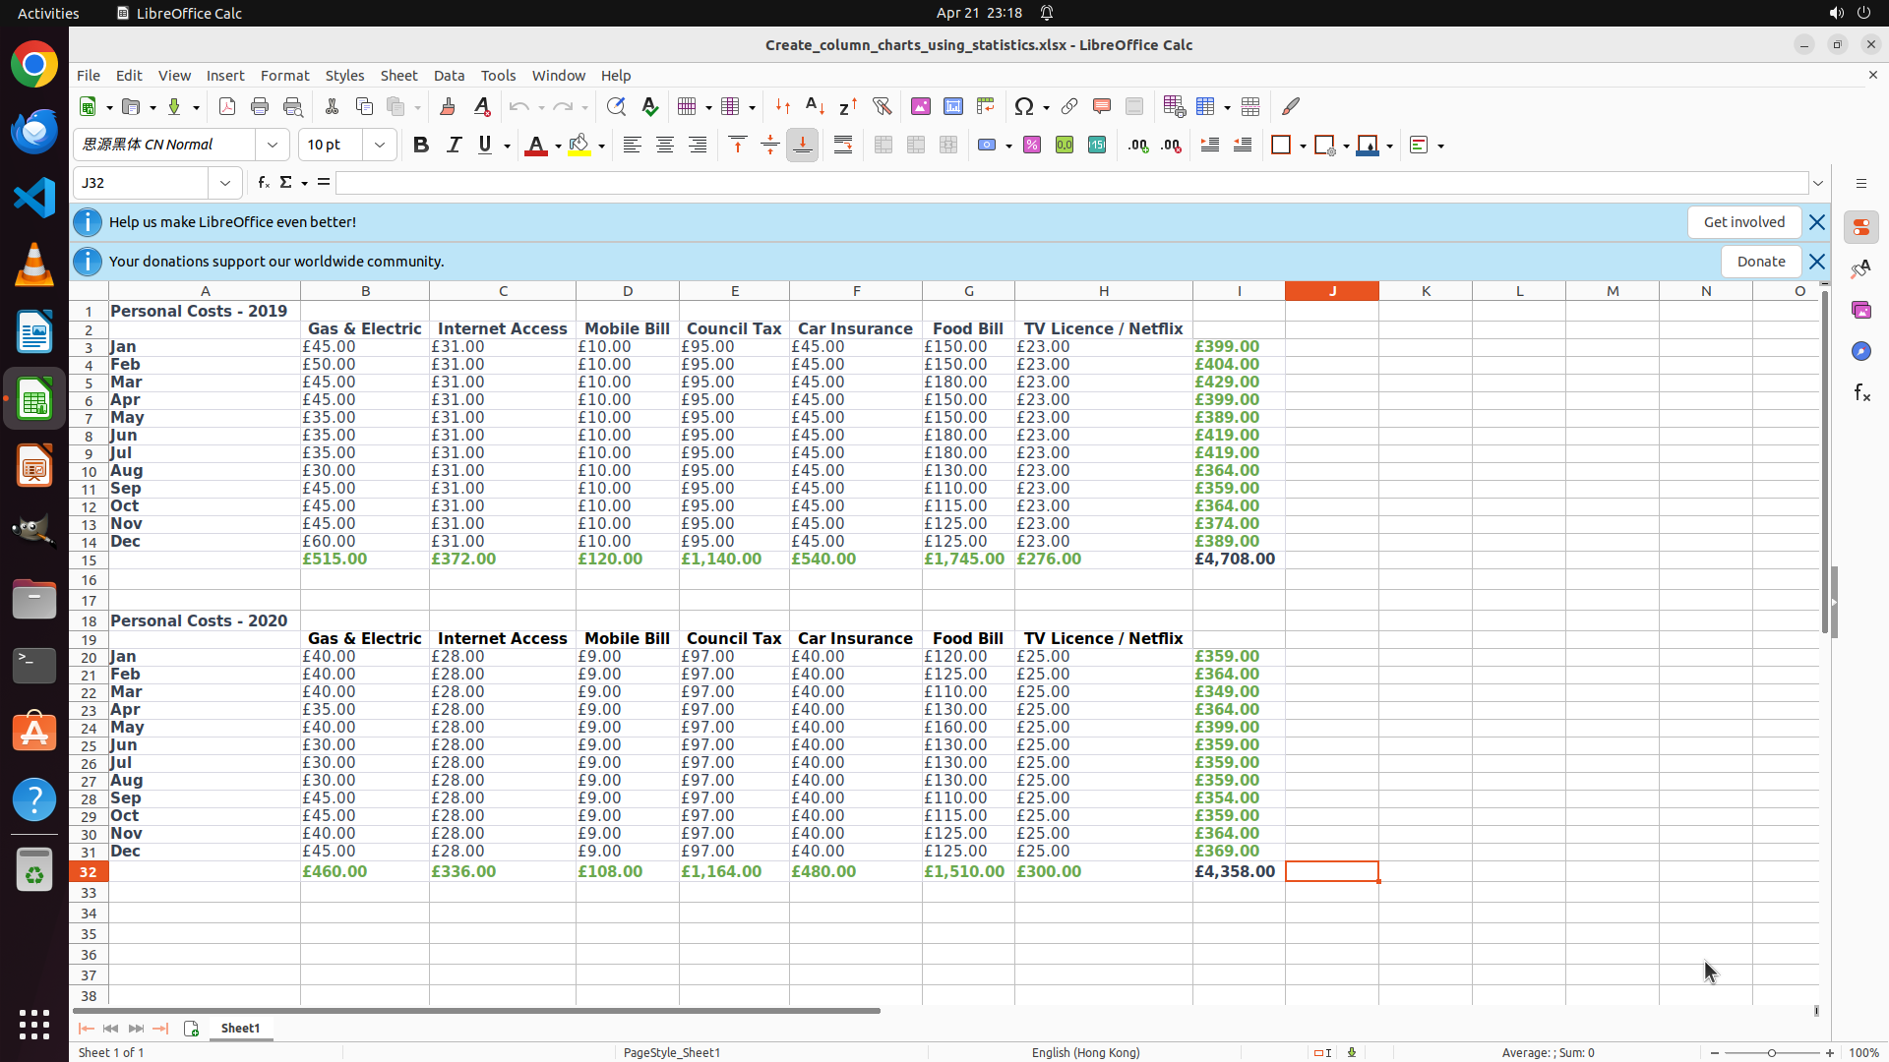Viewport: 1889px width, 1062px height.
Task: Toggle Italic formatting
Action: click(x=454, y=146)
